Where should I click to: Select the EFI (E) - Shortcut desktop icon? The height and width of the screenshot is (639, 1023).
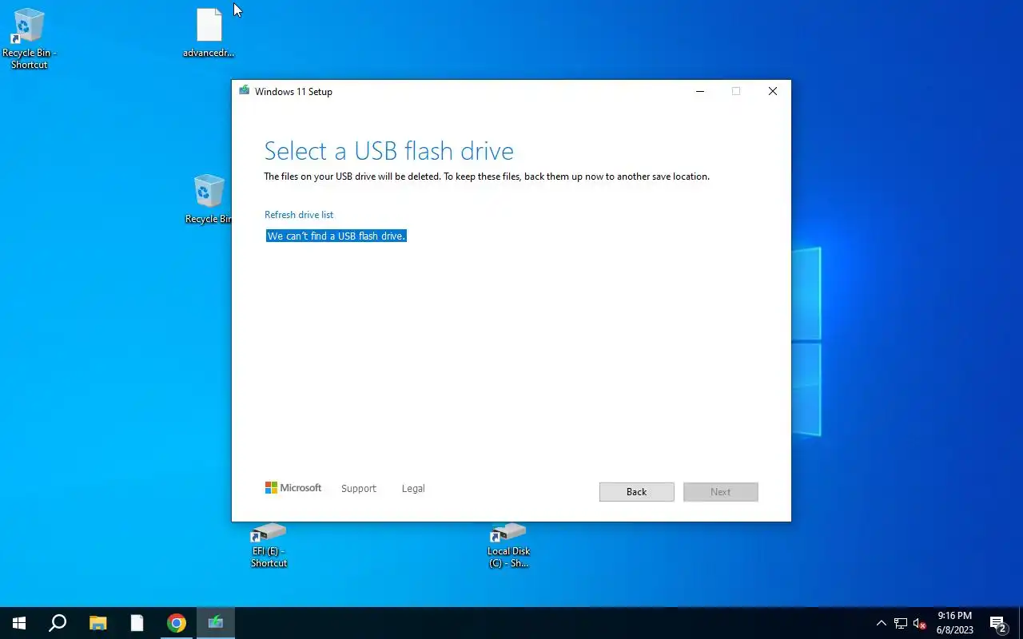[x=269, y=546]
